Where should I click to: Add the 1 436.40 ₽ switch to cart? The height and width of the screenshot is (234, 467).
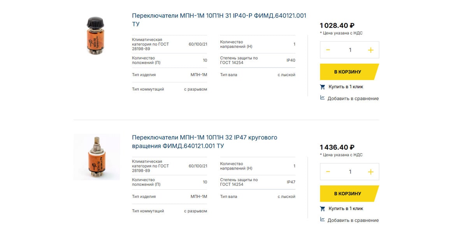coord(349,194)
